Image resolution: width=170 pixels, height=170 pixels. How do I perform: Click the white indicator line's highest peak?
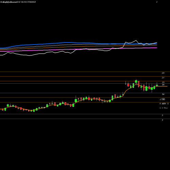(x=136, y=40)
